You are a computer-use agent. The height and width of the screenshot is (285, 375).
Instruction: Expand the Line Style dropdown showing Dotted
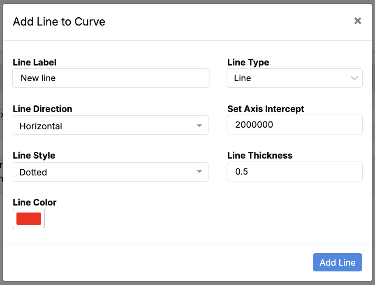[105, 172]
